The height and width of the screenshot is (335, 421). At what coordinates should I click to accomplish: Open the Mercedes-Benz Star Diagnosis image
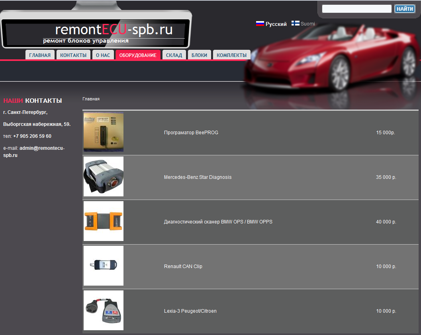(104, 176)
